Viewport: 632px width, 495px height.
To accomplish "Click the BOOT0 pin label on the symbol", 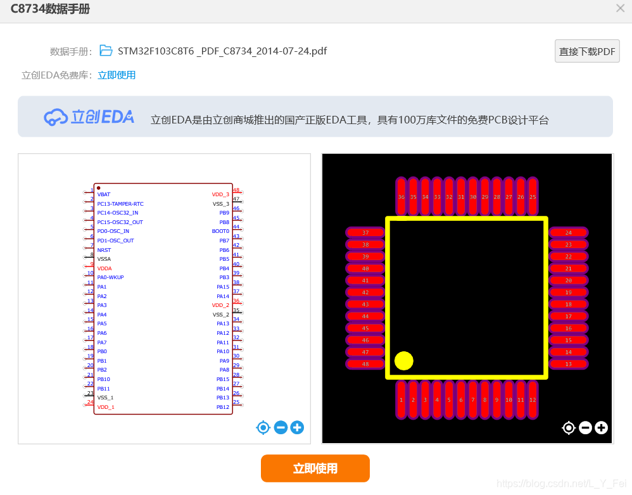I will click(x=221, y=231).
